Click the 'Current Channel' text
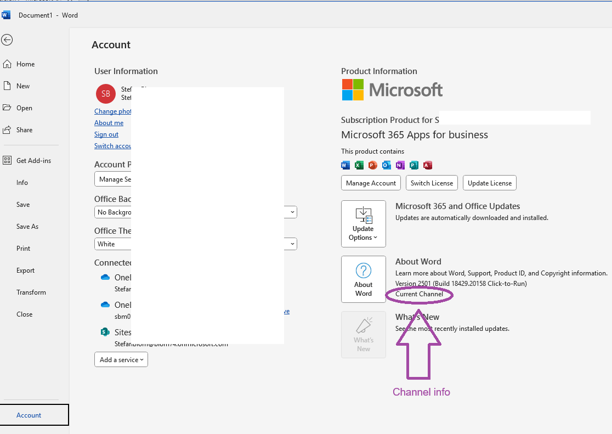This screenshot has width=612, height=434. coord(419,294)
